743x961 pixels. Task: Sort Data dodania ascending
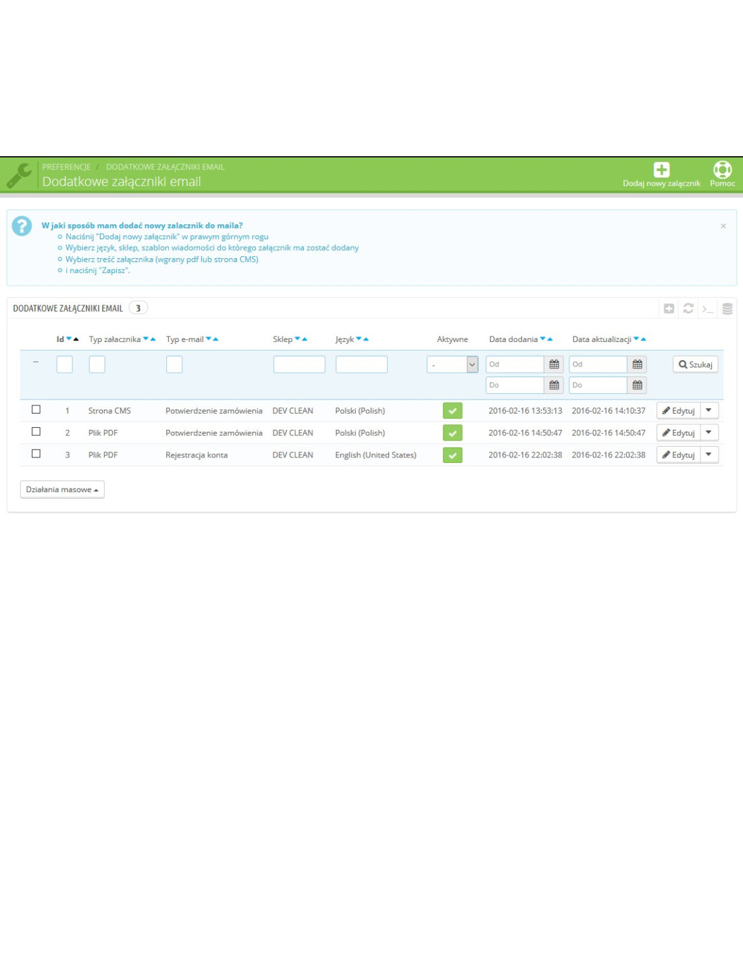[550, 339]
